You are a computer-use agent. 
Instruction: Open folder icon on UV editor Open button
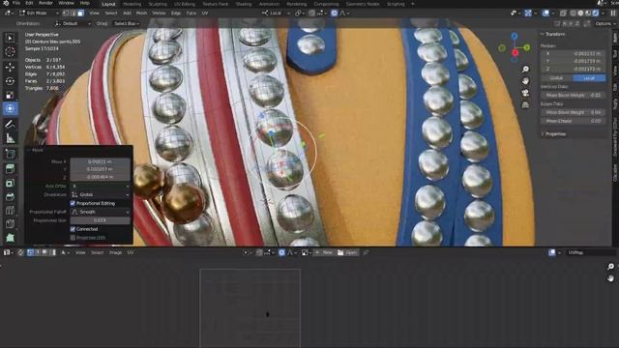(x=340, y=252)
